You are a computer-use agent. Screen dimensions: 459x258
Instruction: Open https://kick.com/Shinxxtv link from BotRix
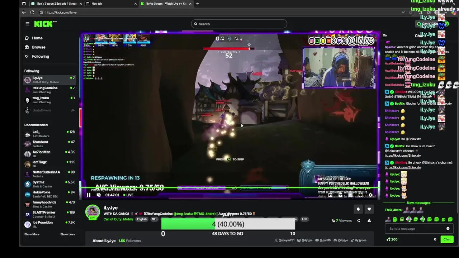403,156
